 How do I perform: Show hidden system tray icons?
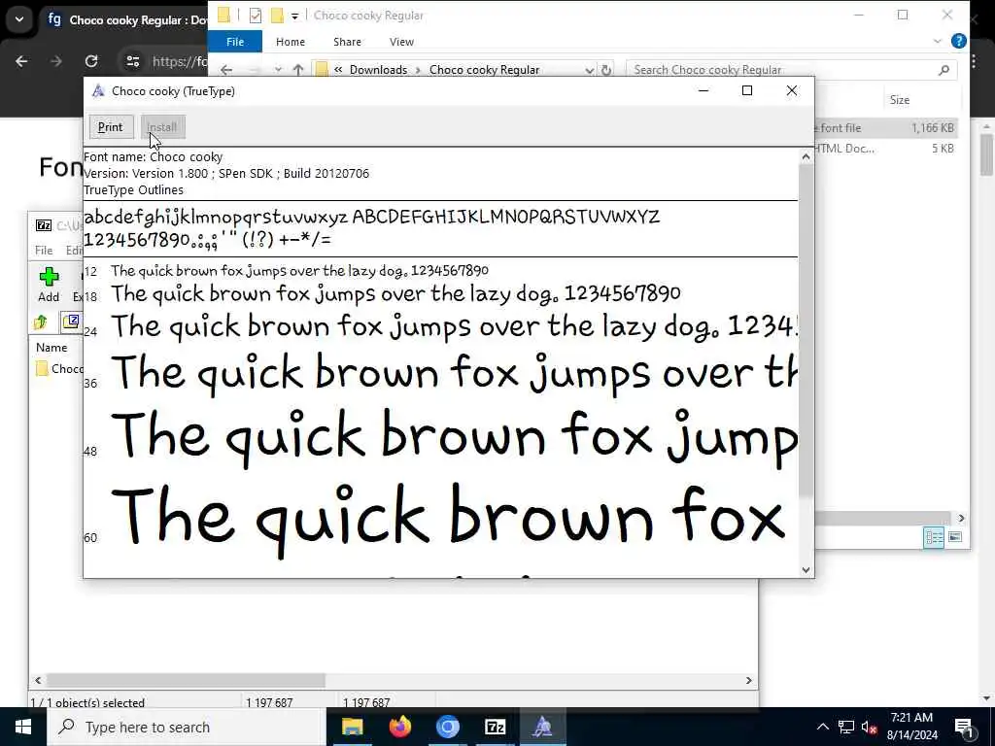point(822,727)
